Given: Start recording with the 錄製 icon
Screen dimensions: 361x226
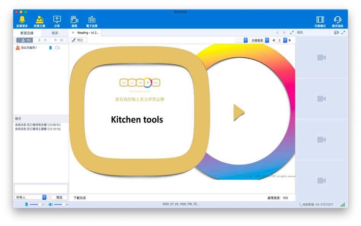Looking at the screenshot, I should pos(74,20).
